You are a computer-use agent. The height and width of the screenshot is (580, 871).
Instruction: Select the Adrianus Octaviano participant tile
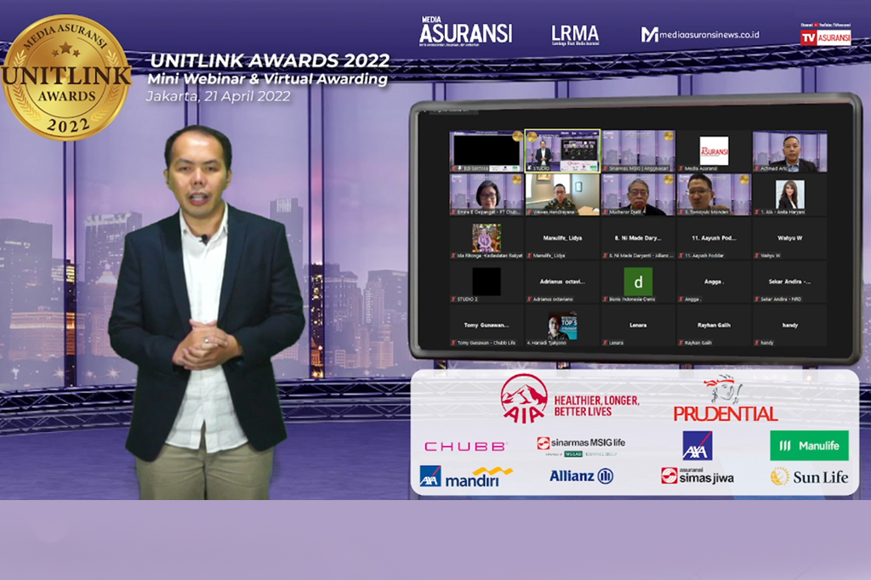(x=562, y=281)
